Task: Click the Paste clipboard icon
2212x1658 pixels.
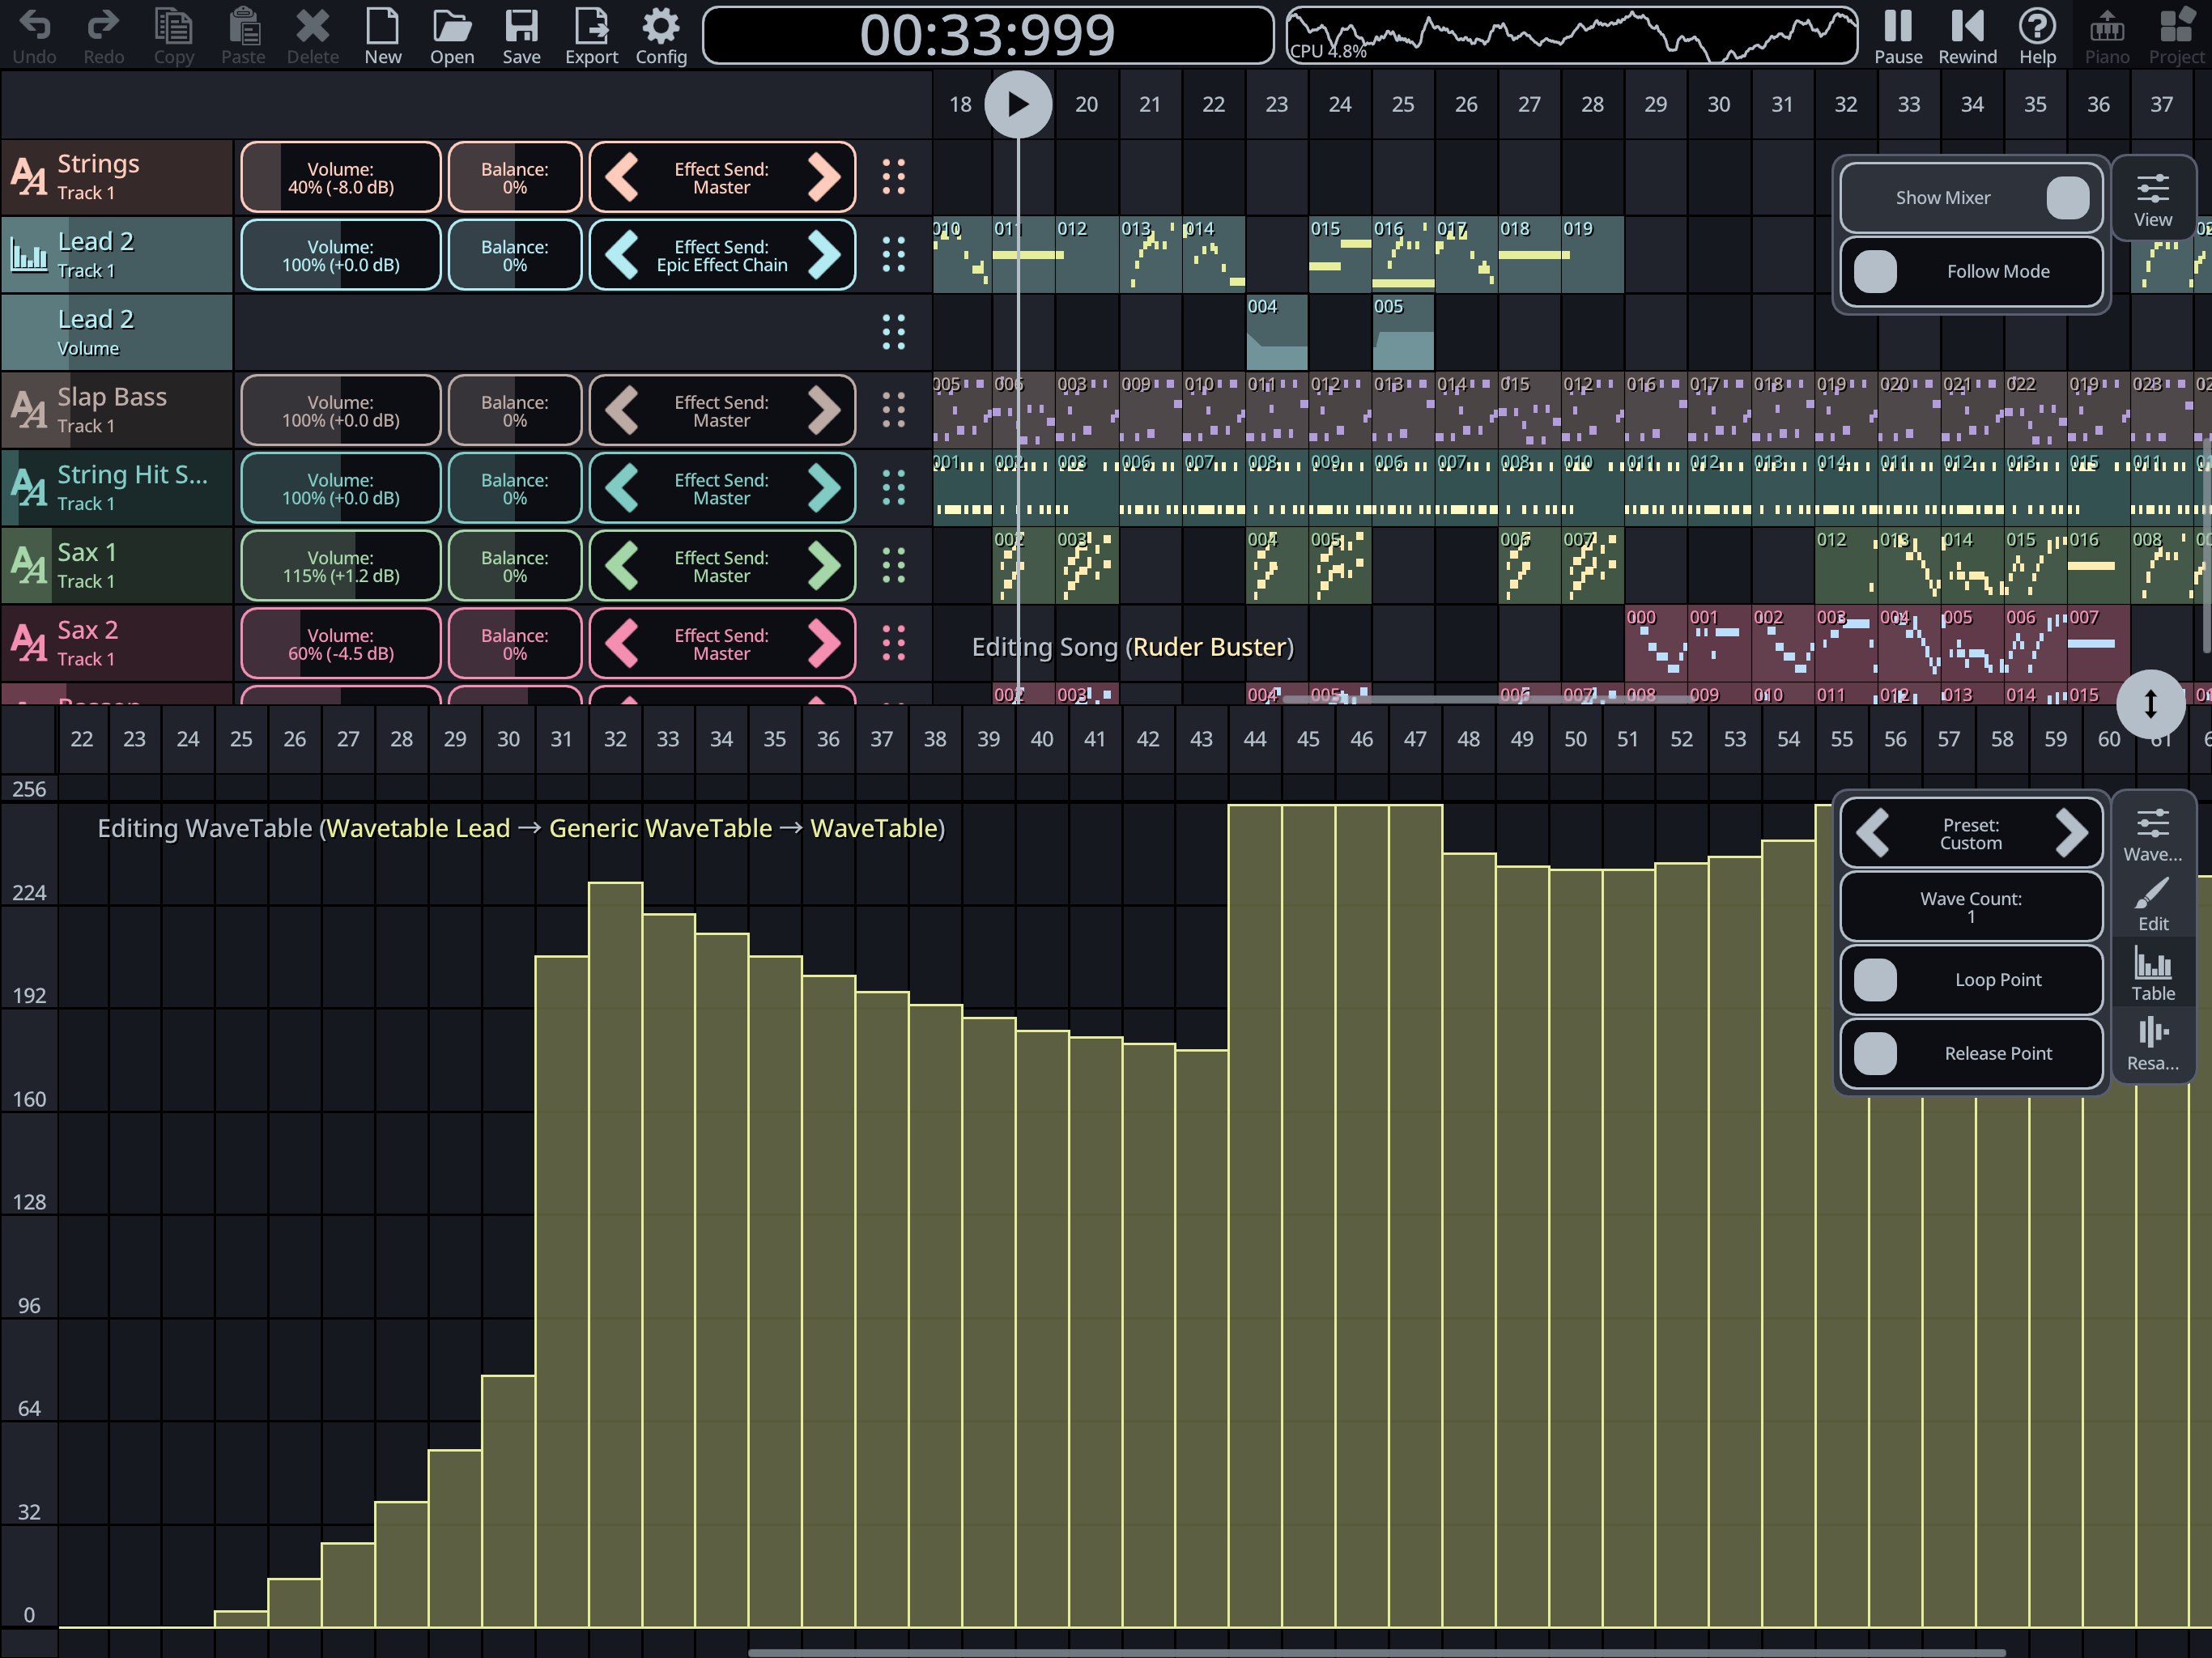Action: (x=243, y=35)
